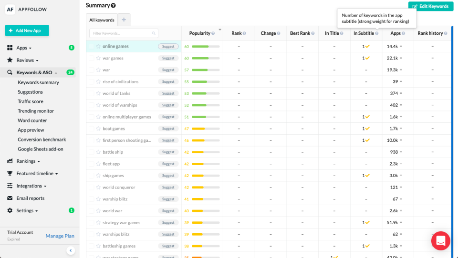The width and height of the screenshot is (458, 258).
Task: Open the Settings dropdown in sidebar
Action: 27,211
